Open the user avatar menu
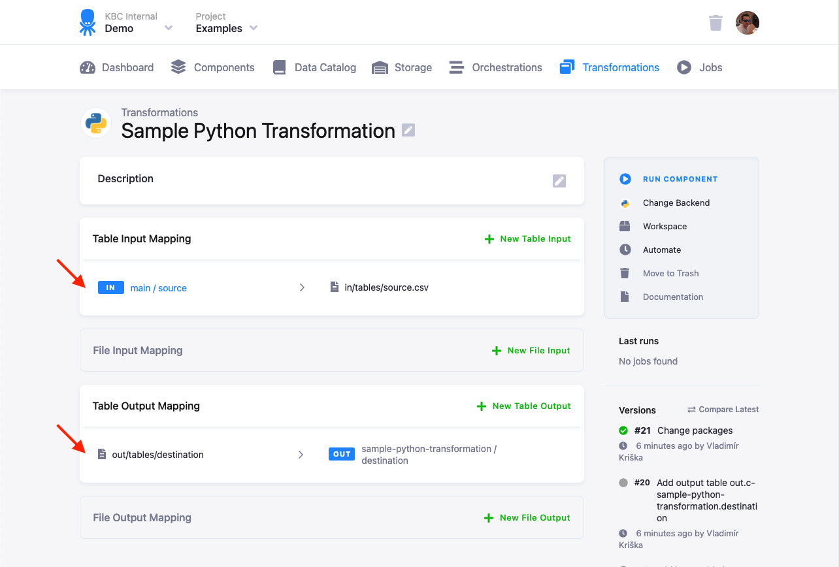Image resolution: width=839 pixels, height=567 pixels. coord(747,23)
